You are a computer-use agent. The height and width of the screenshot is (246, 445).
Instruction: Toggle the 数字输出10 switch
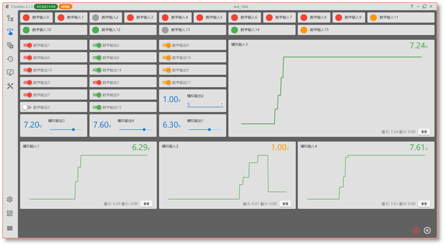[x=167, y=58]
